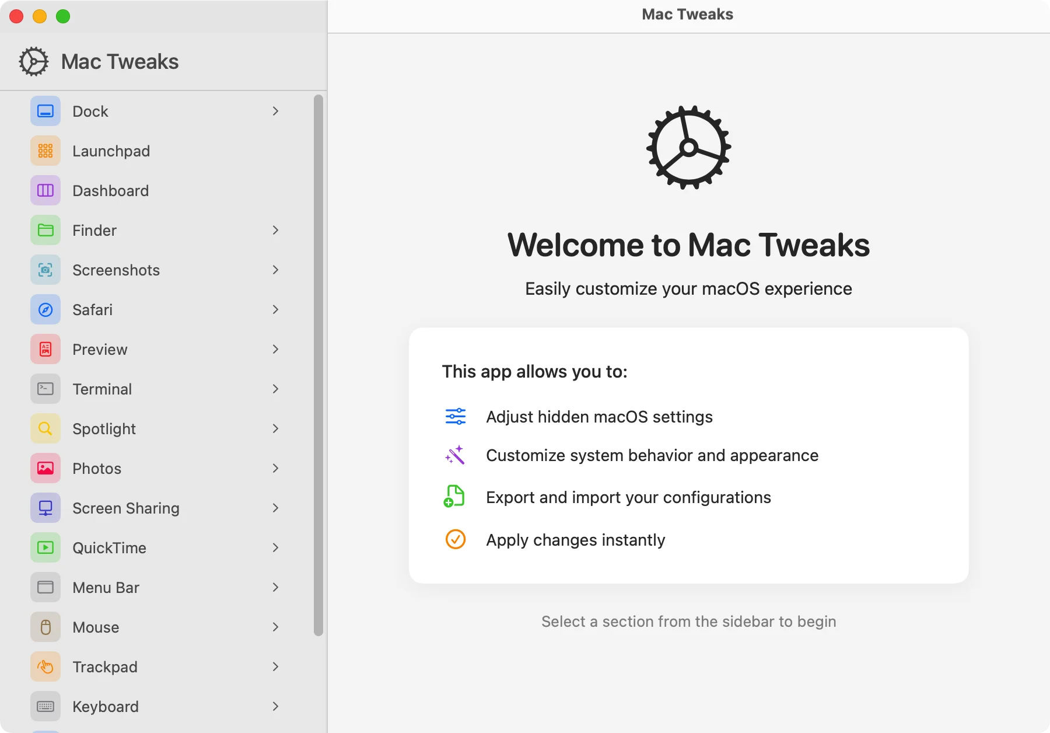
Task: Select the Mouse label
Action: tap(96, 627)
